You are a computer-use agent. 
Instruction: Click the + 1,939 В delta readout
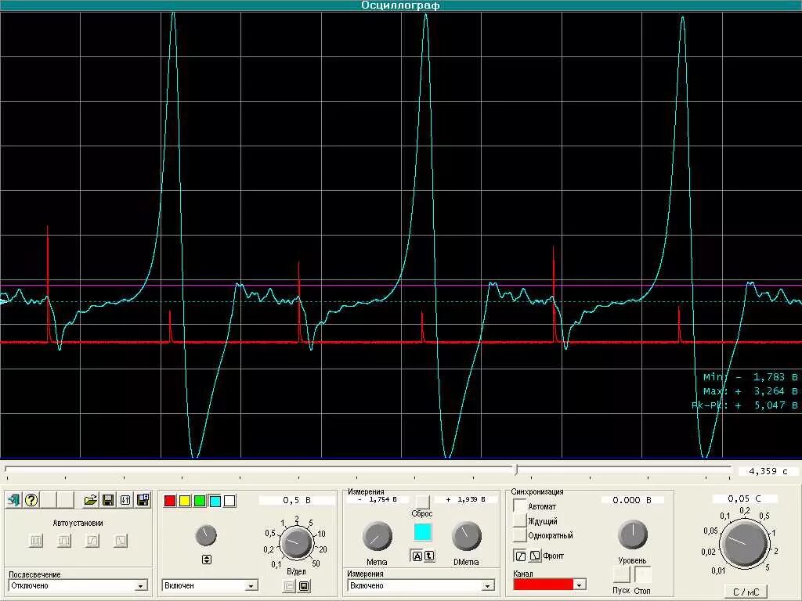click(466, 499)
